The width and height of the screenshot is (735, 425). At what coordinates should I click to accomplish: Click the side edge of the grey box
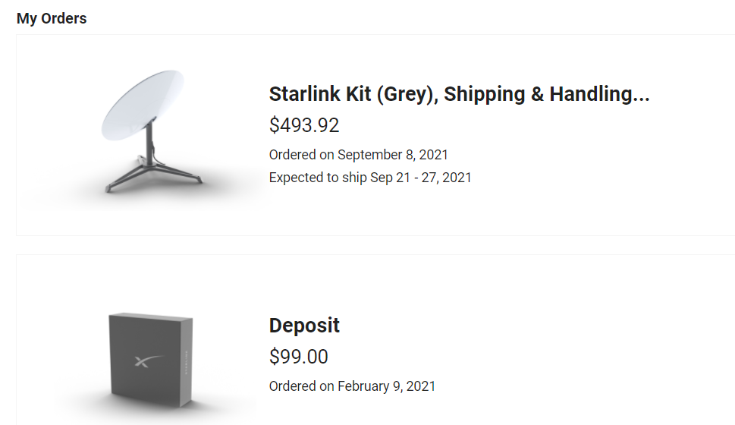pyautogui.click(x=187, y=360)
